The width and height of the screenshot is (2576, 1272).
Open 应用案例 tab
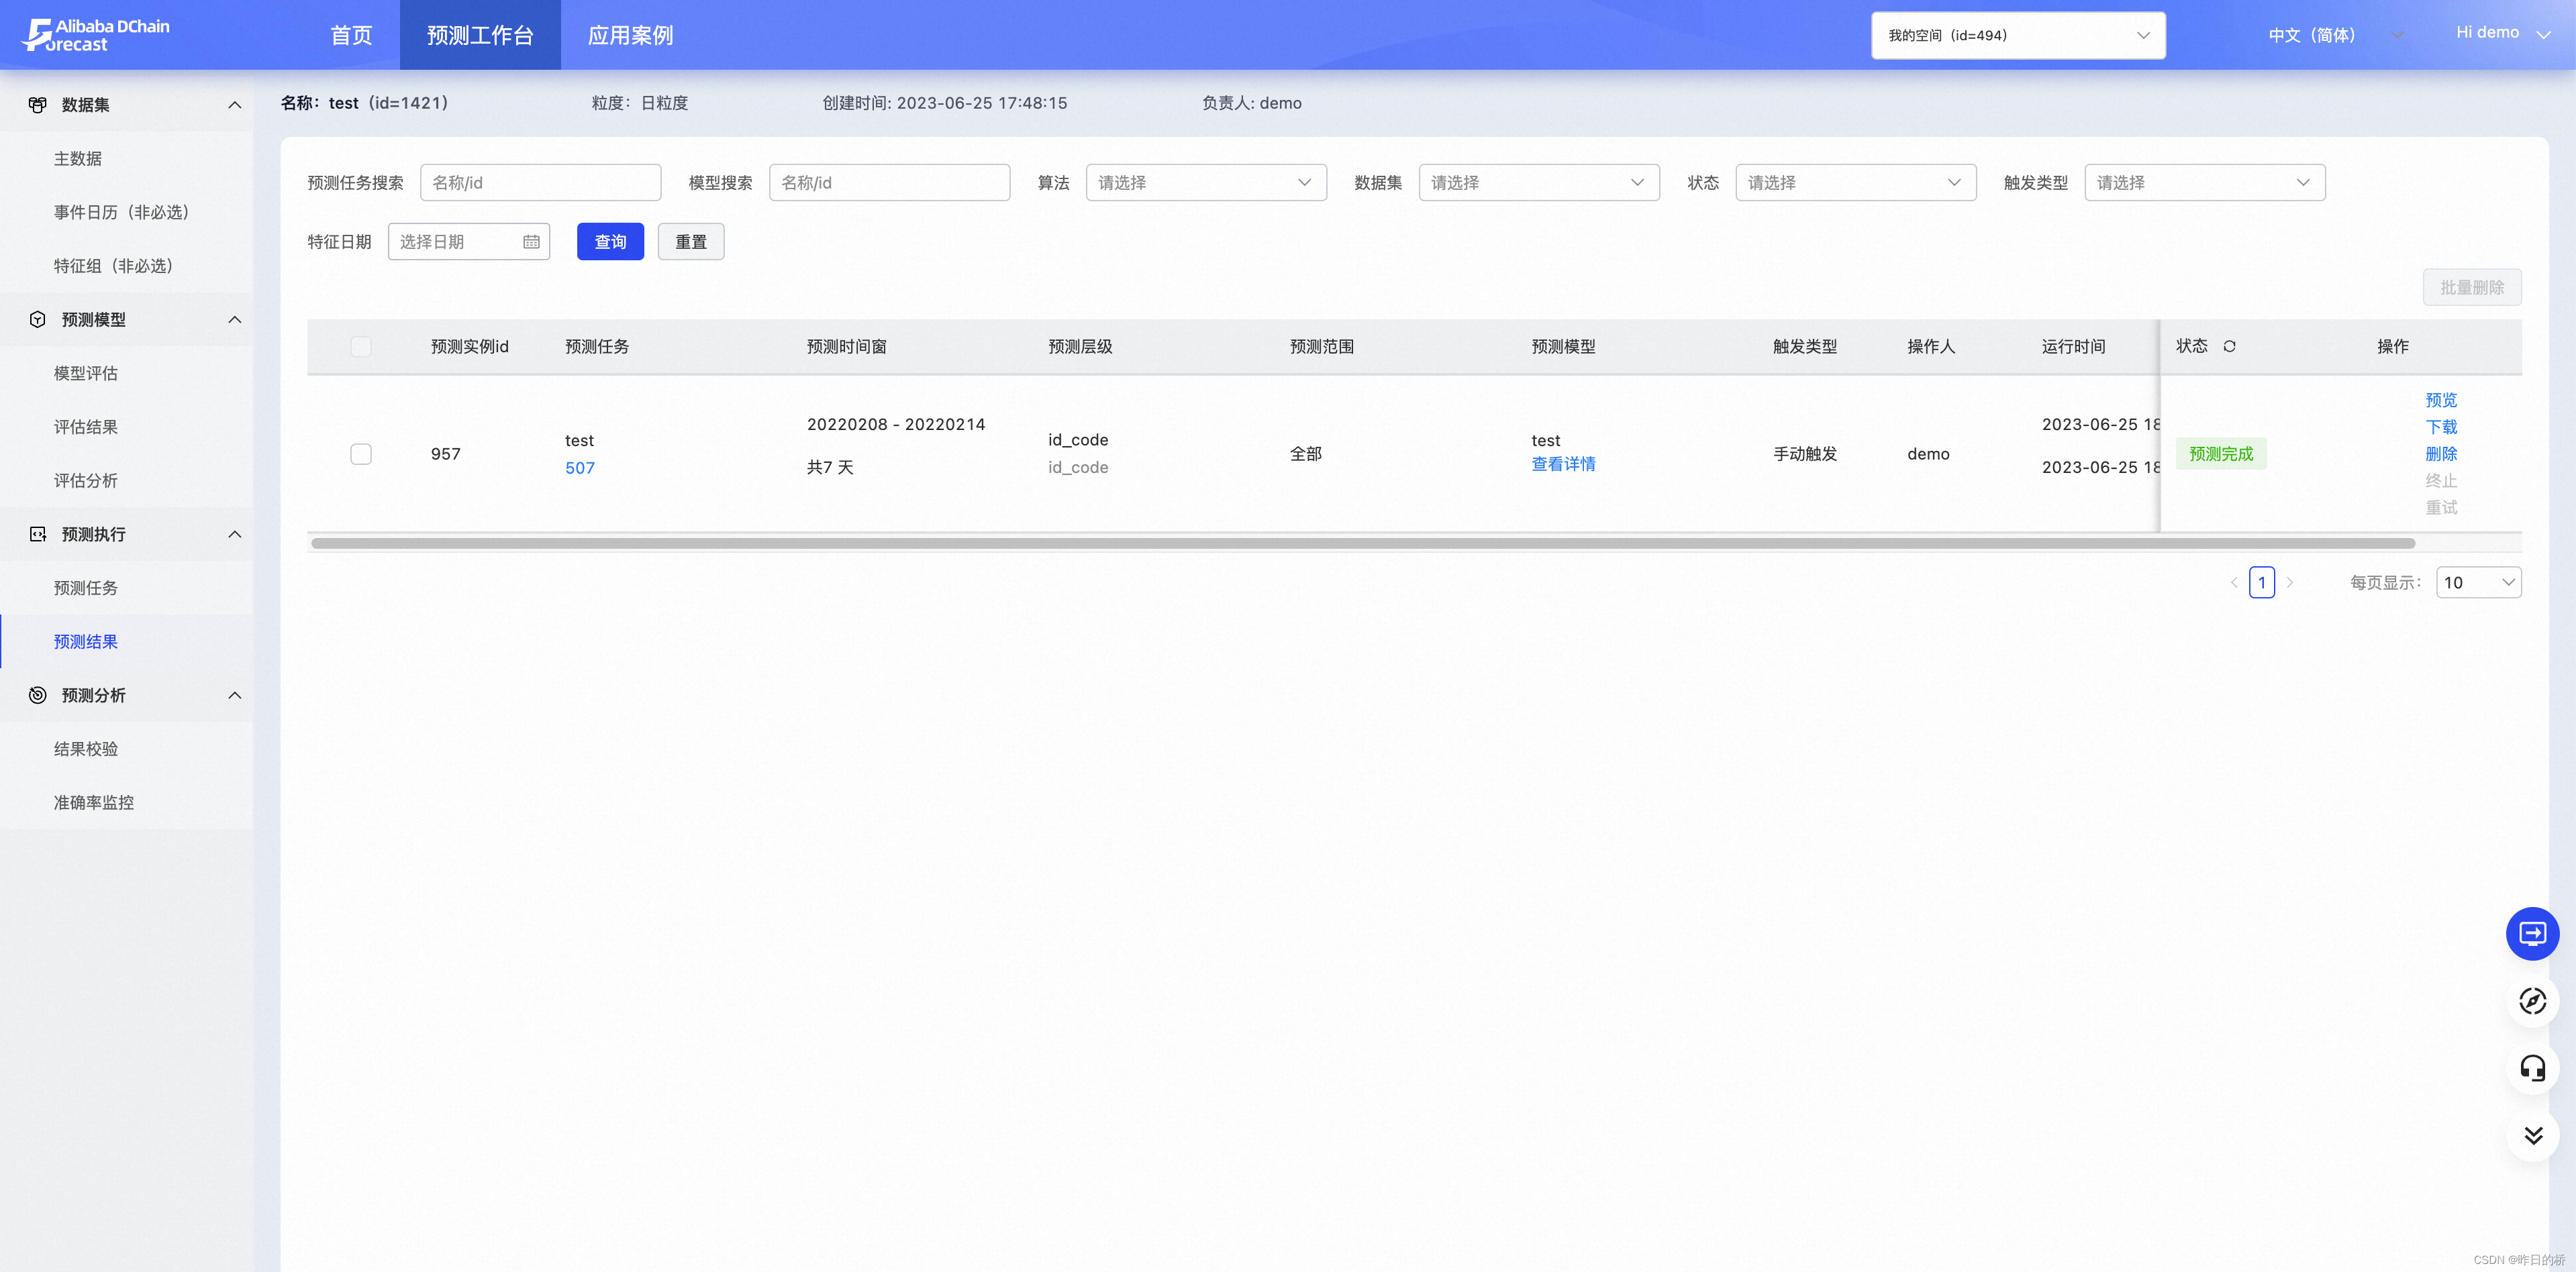[630, 35]
